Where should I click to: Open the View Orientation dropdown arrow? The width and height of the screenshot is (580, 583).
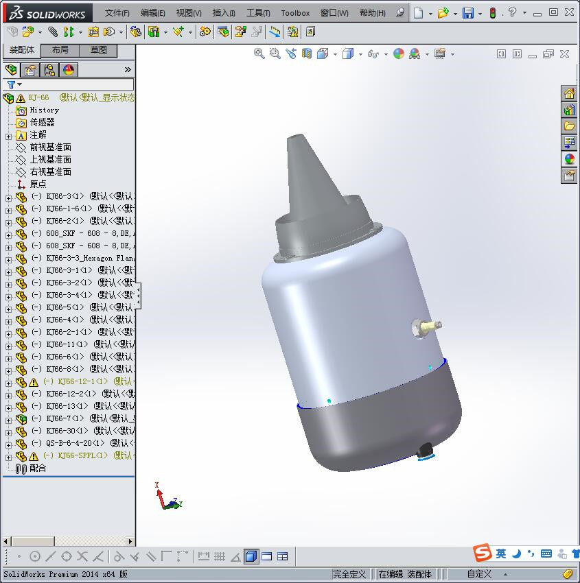click(335, 54)
